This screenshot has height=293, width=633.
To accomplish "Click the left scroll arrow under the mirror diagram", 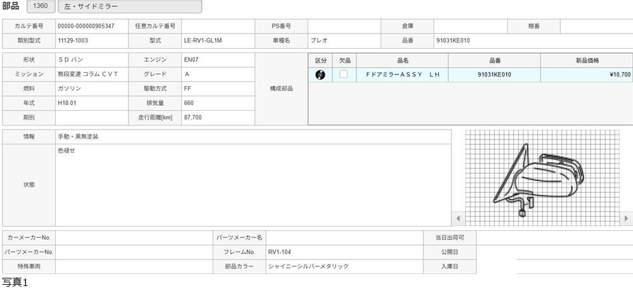I will [x=459, y=219].
